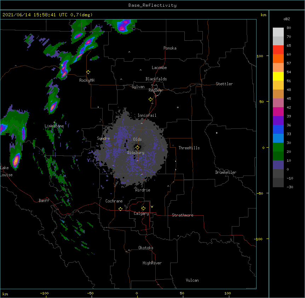305x298 pixels.
Task: Select the Olds town label
Action: point(137,139)
